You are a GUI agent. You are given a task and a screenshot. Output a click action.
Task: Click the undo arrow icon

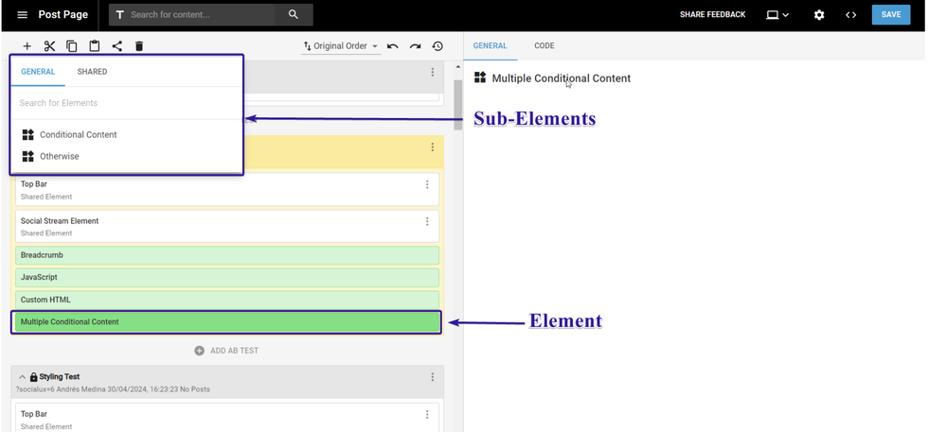click(x=392, y=46)
